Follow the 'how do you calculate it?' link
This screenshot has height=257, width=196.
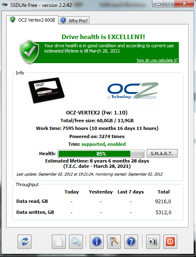pyautogui.click(x=157, y=60)
